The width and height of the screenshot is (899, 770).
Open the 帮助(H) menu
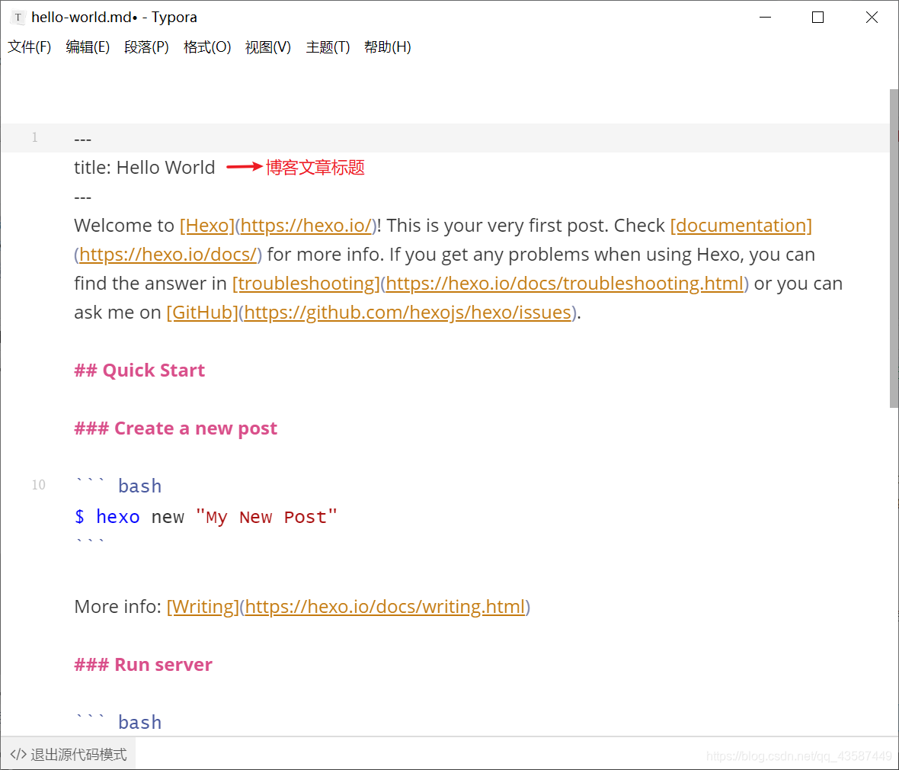(388, 47)
